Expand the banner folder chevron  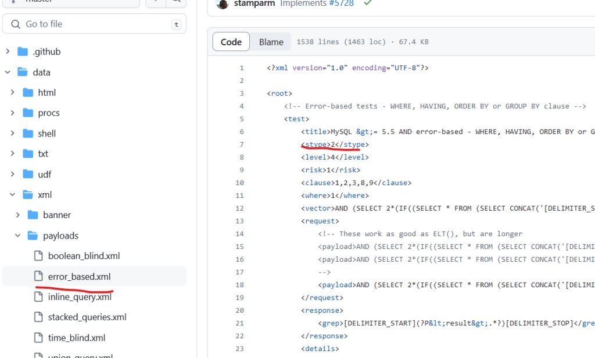click(x=18, y=215)
